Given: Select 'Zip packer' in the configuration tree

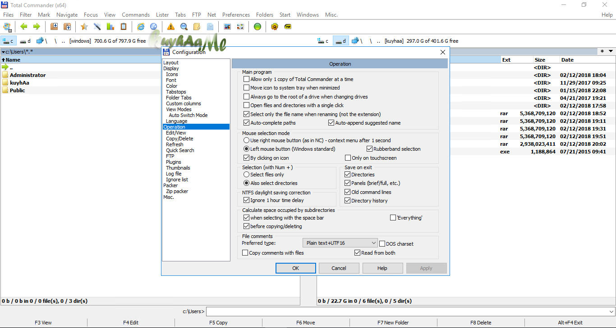Looking at the screenshot, I should click(177, 191).
